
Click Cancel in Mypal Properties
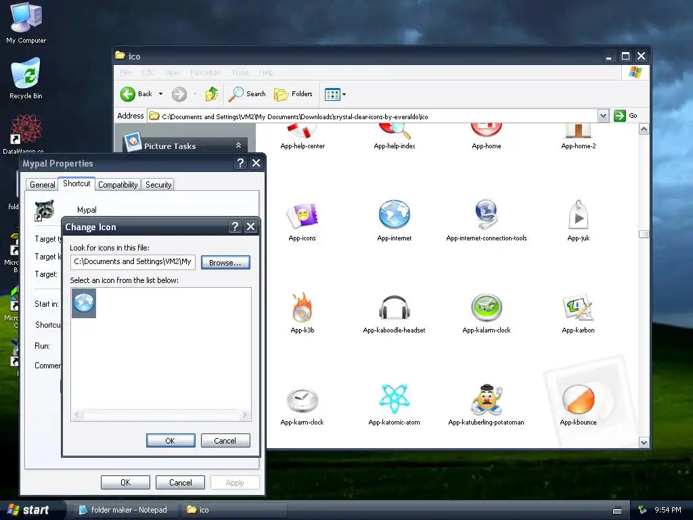pos(180,482)
